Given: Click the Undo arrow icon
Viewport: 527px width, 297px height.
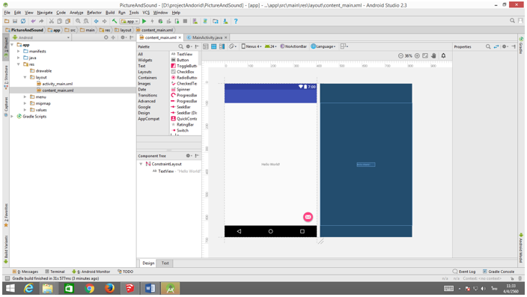Looking at the screenshot, I should pos(33,21).
